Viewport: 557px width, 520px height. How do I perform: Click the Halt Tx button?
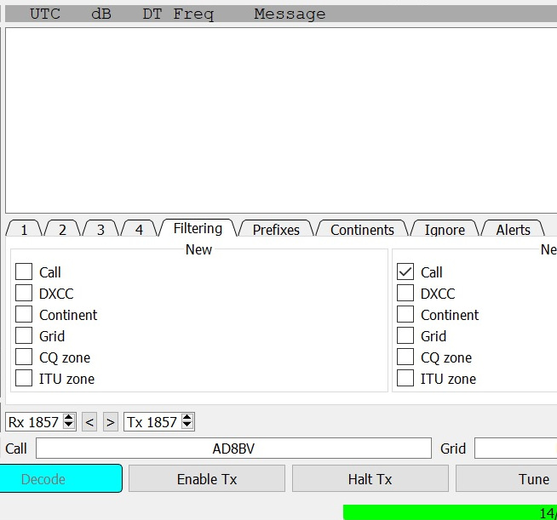[370, 479]
